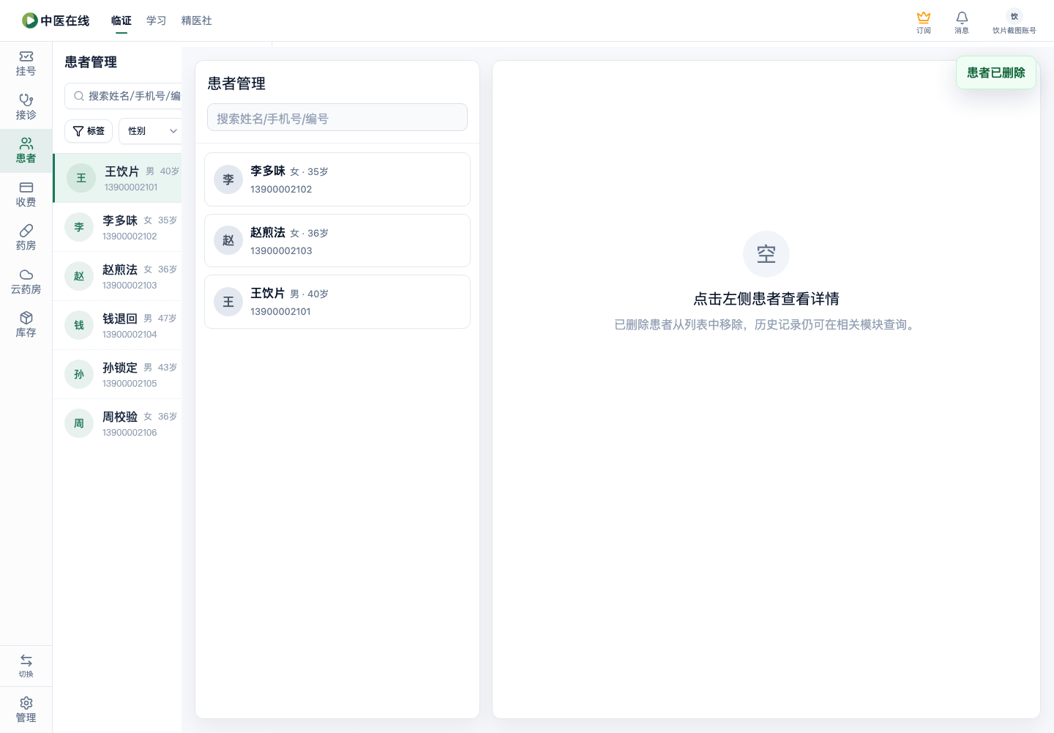Viewport: 1054px width, 733px height.
Task: Open 李多味 card 13900002102
Action: (337, 179)
